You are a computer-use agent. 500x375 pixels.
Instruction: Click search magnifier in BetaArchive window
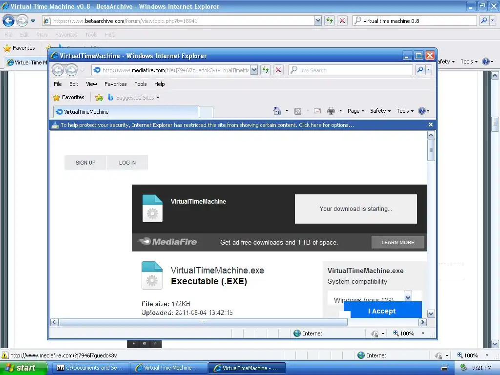(484, 21)
